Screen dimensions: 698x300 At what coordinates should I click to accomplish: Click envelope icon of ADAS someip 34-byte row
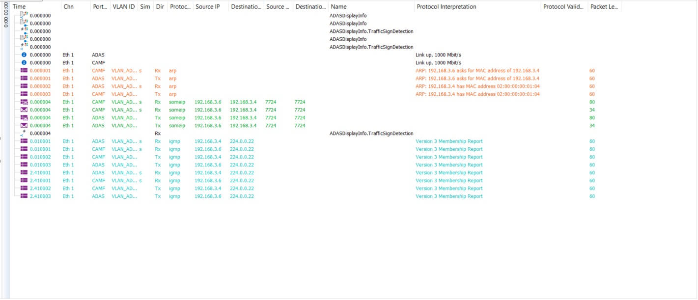24,126
